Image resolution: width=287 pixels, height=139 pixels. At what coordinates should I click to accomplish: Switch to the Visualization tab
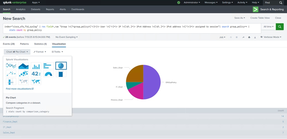(59, 44)
